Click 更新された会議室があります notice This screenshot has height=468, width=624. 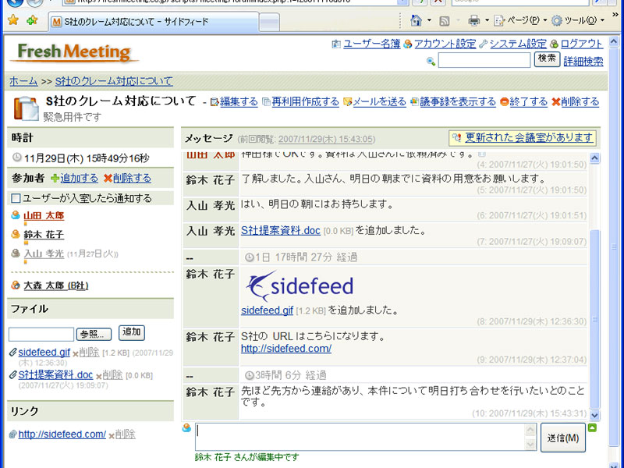(x=529, y=138)
